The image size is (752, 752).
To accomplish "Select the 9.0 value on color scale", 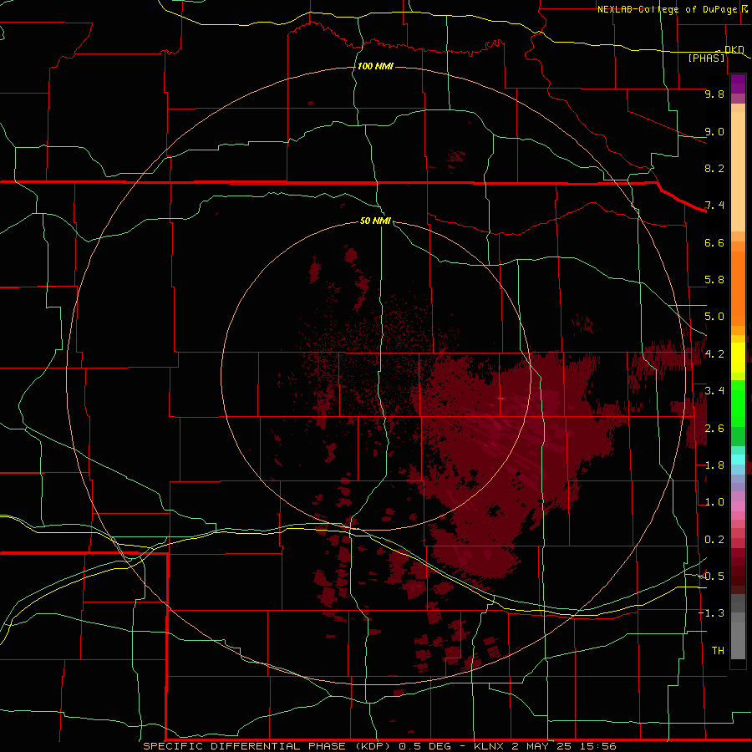I will pos(714,131).
